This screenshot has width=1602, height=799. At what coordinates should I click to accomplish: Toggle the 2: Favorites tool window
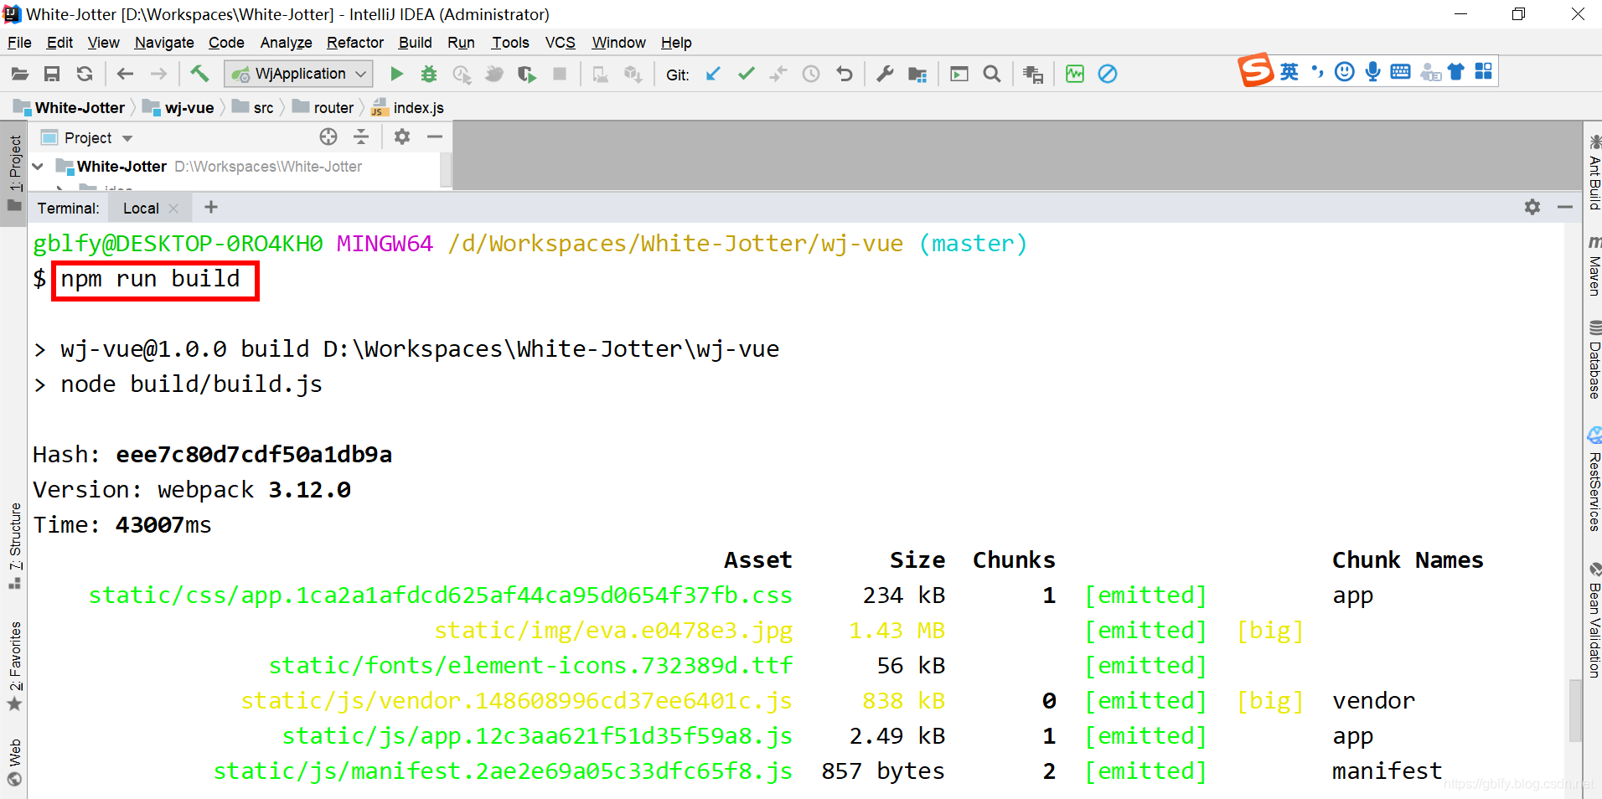click(14, 666)
